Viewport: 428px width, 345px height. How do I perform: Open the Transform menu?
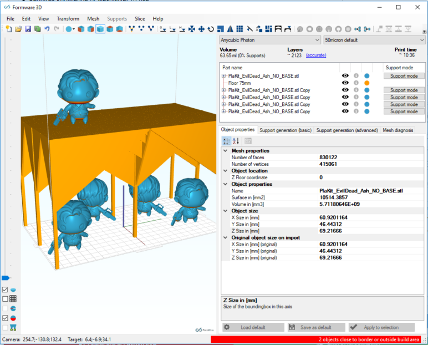click(68, 18)
